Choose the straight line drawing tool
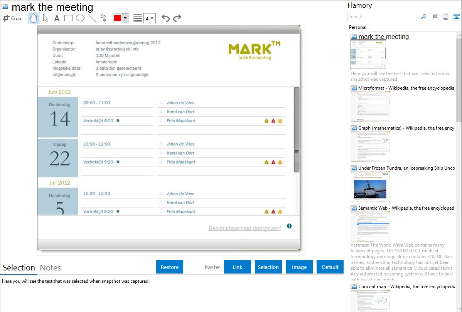 tap(92, 18)
